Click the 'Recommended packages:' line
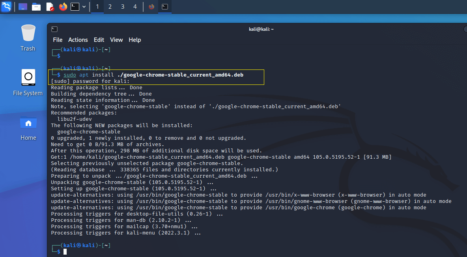Image resolution: width=467 pixels, height=257 pixels. click(84, 113)
